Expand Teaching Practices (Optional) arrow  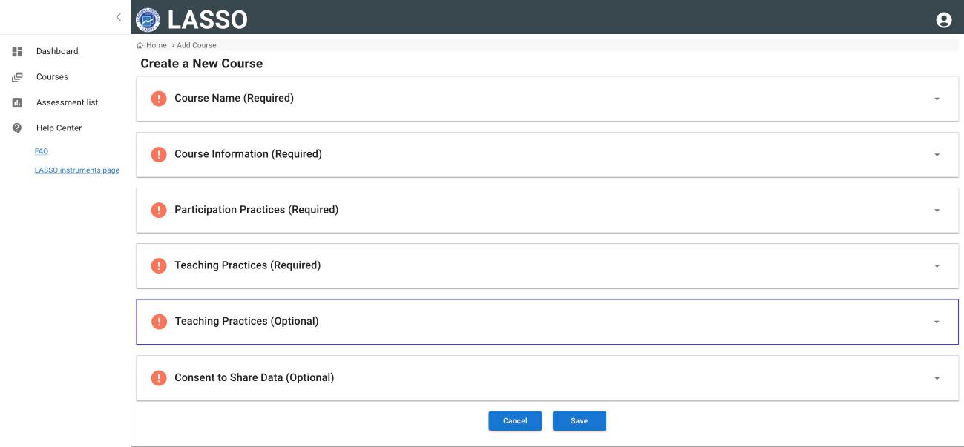(x=937, y=322)
